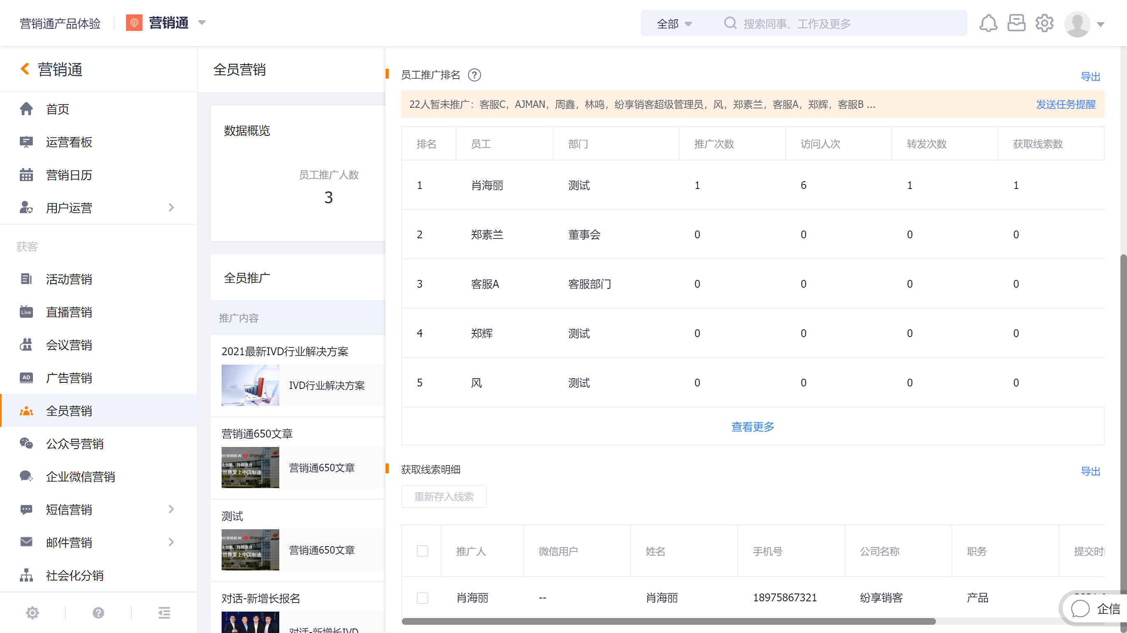Image resolution: width=1127 pixels, height=633 pixels.
Task: Click the 获取线索数 column header
Action: (x=1038, y=144)
